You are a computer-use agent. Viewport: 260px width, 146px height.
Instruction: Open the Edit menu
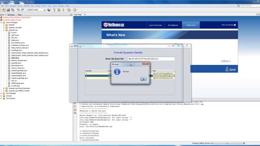[2, 6]
